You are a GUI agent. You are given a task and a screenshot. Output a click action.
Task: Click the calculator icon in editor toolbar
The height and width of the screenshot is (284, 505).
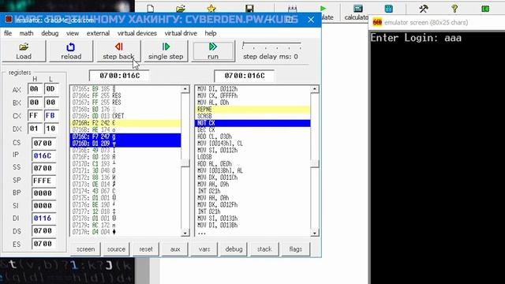[x=357, y=9]
